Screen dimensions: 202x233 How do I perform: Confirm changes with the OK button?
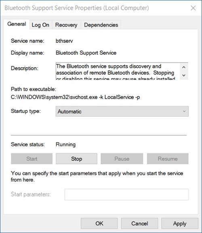[99, 223]
